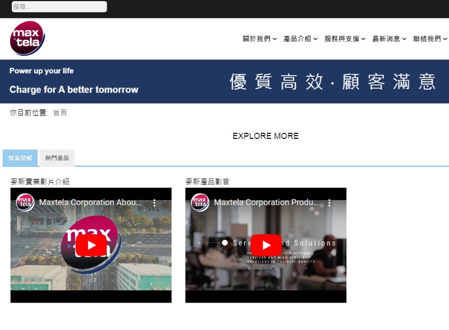The image size is (449, 330).
Task: Expand the 服務與支援 dropdown menu
Action: pyautogui.click(x=345, y=39)
